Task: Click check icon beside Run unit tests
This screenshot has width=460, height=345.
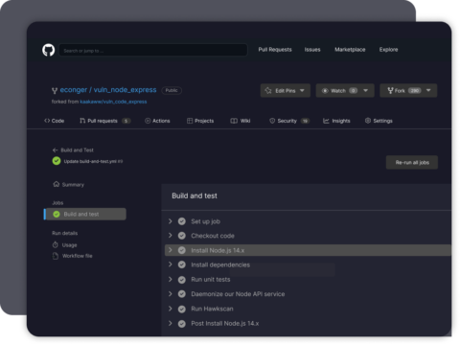Action: click(x=182, y=280)
